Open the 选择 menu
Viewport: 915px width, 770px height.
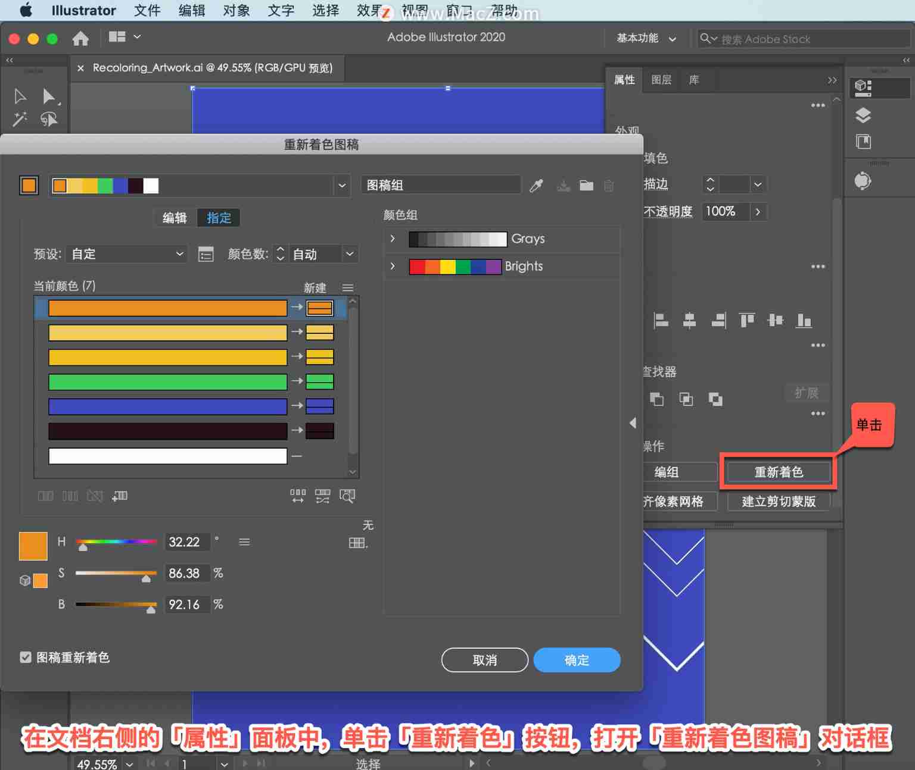click(x=326, y=11)
